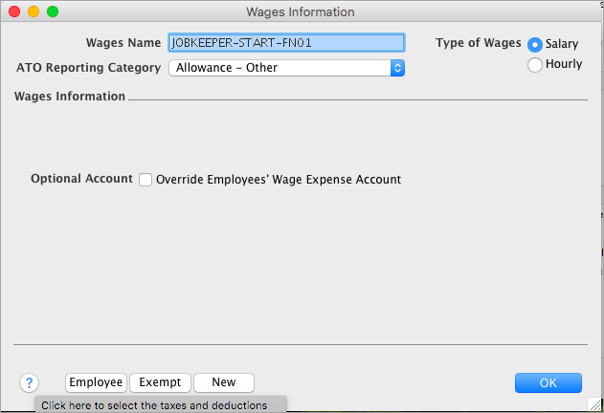Select the Salary wage type
Viewport: 604px width, 413px height.
[535, 44]
